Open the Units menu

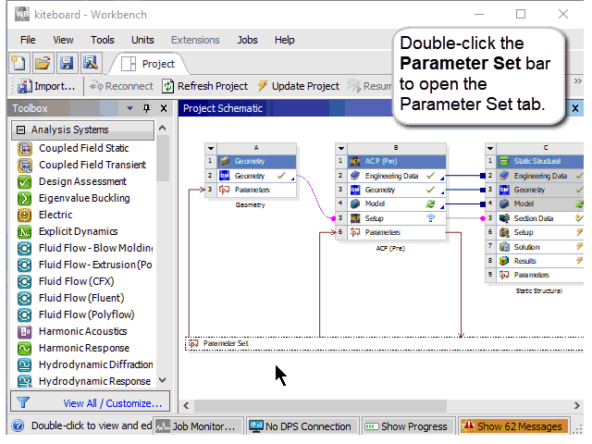[142, 40]
